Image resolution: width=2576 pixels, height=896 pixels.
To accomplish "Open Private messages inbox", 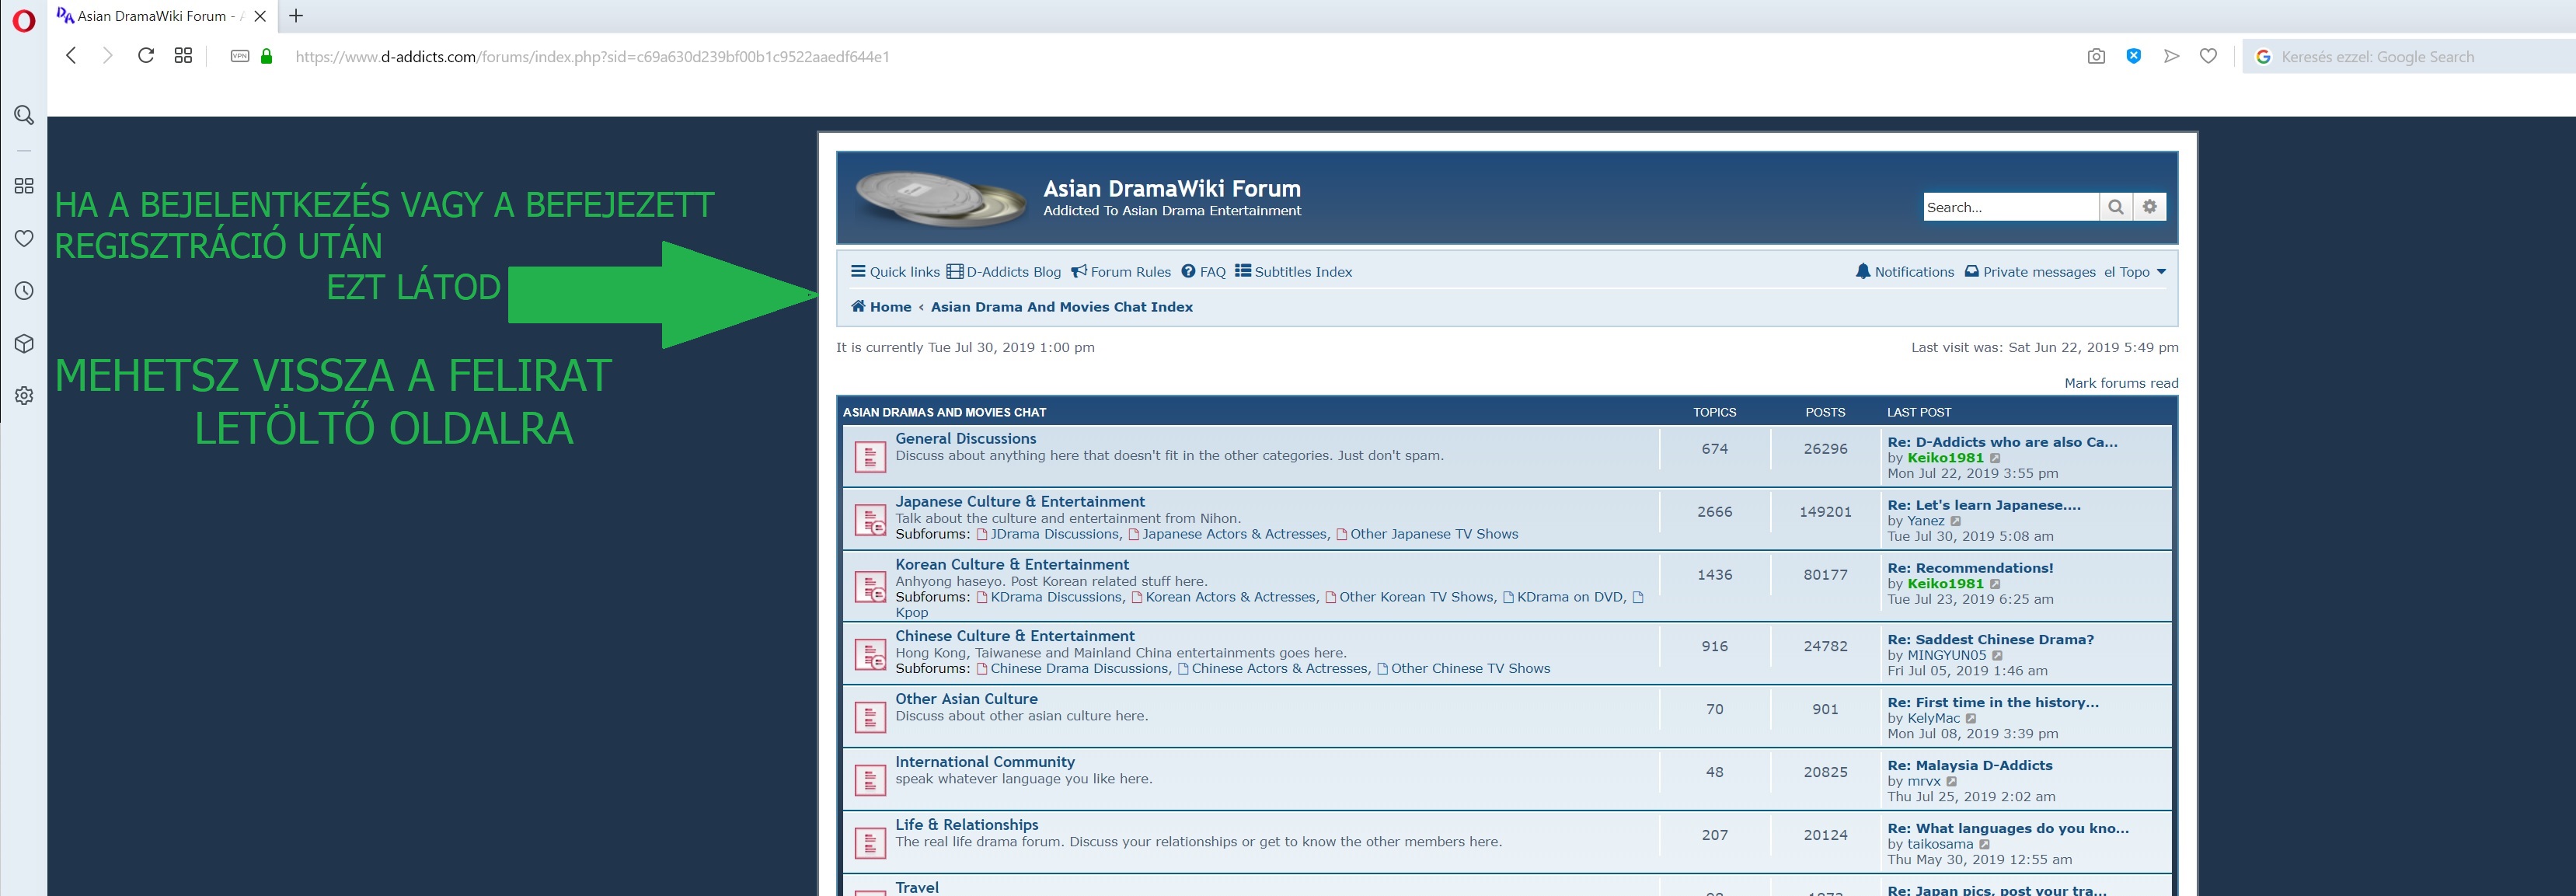I will [2030, 272].
